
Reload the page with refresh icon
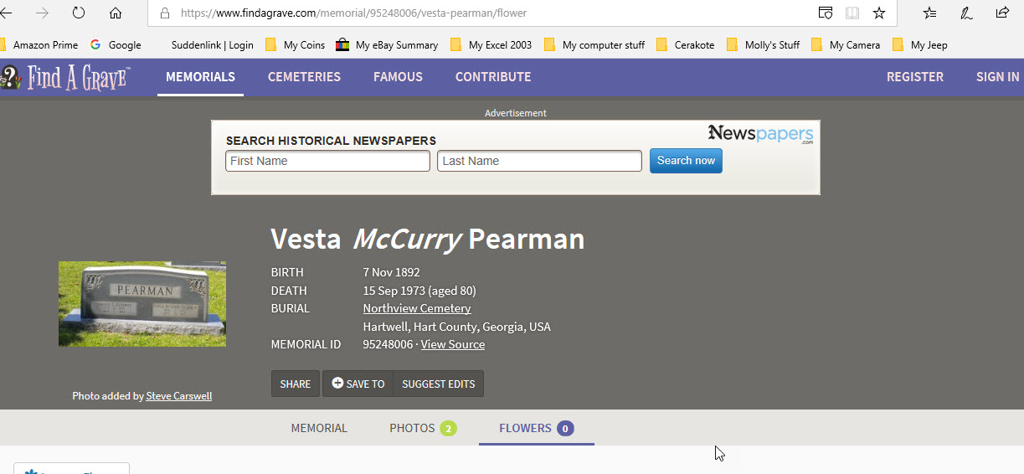pos(79,13)
